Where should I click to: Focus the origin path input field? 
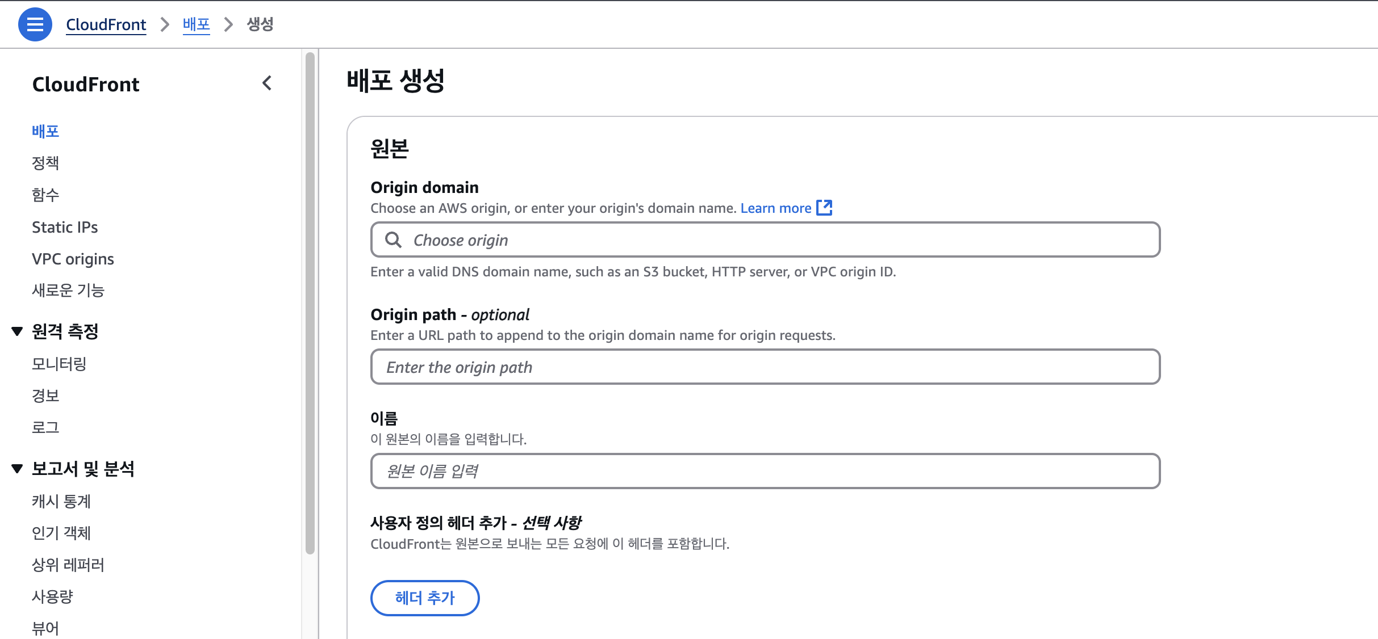(x=765, y=367)
